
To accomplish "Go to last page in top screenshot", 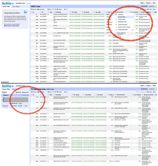I will (154, 9).
